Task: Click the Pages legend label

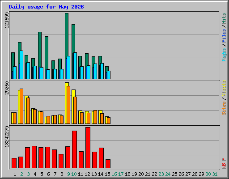Action: 224,55
